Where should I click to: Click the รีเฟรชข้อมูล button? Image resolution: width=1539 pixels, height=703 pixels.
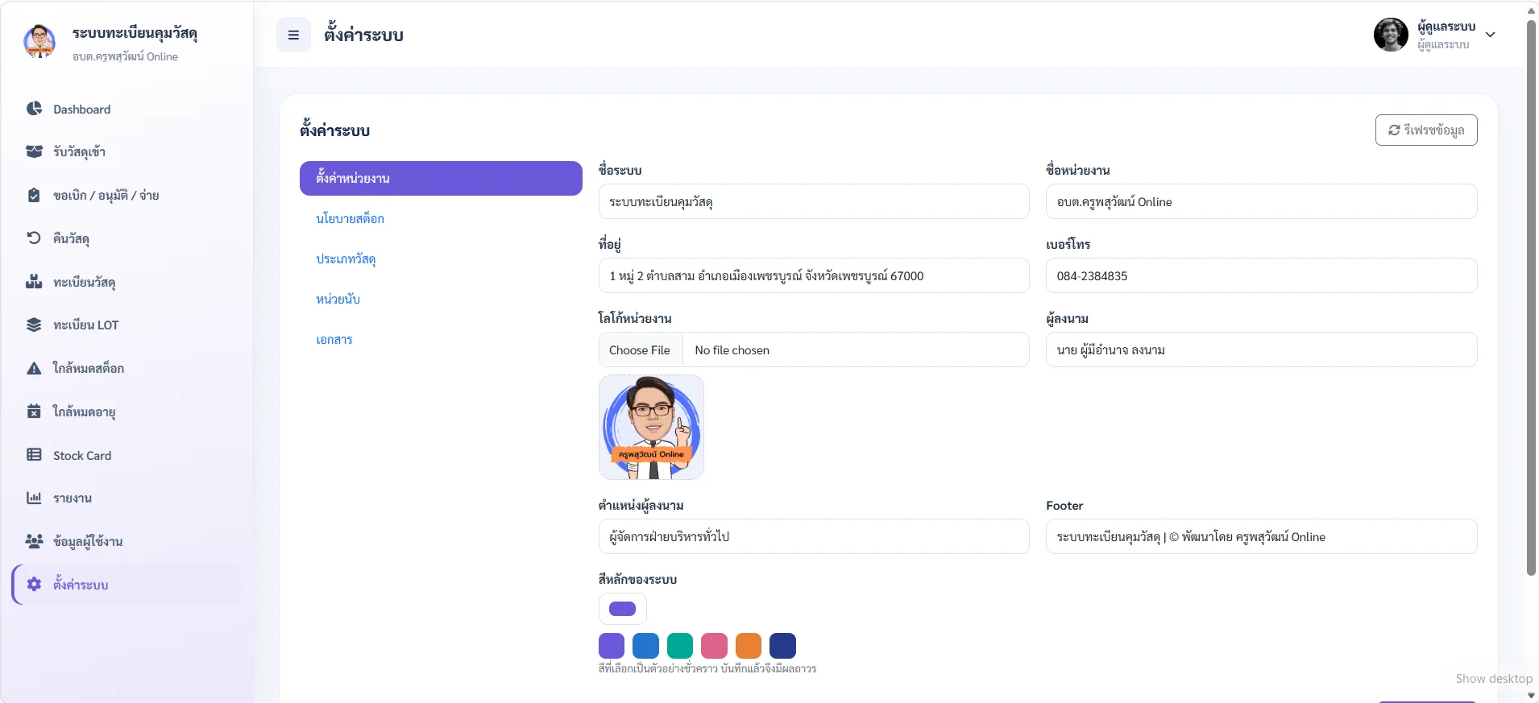click(1426, 130)
